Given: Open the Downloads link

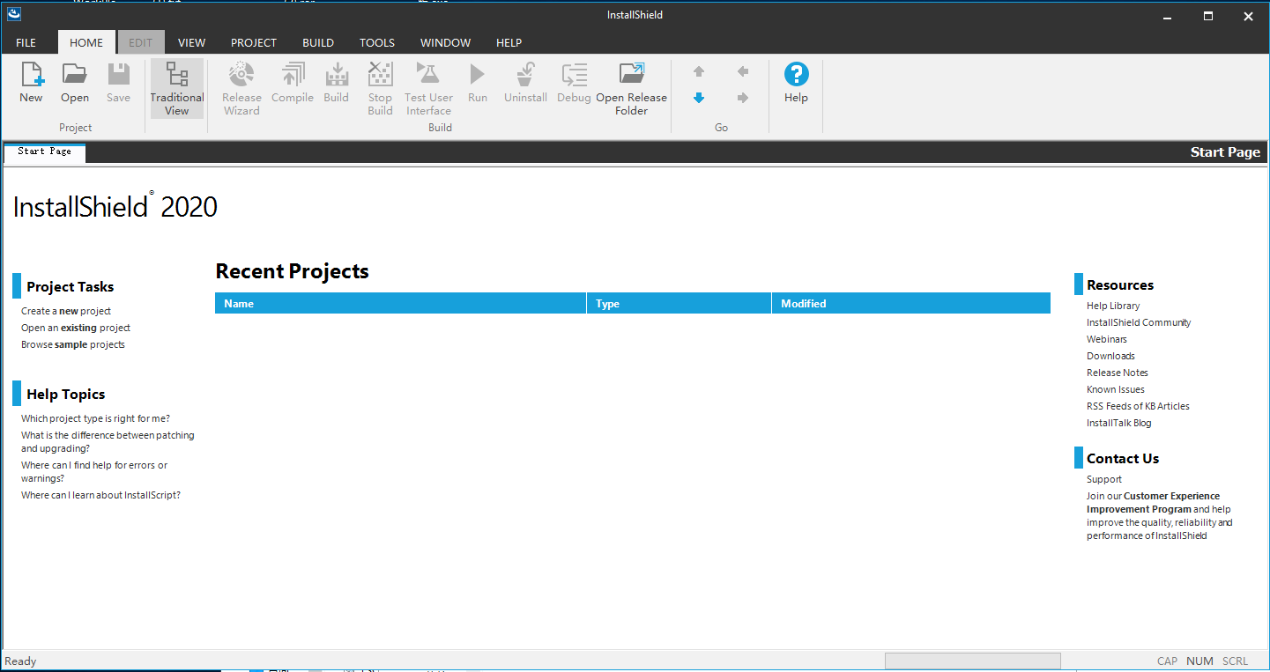Looking at the screenshot, I should click(x=1110, y=356).
